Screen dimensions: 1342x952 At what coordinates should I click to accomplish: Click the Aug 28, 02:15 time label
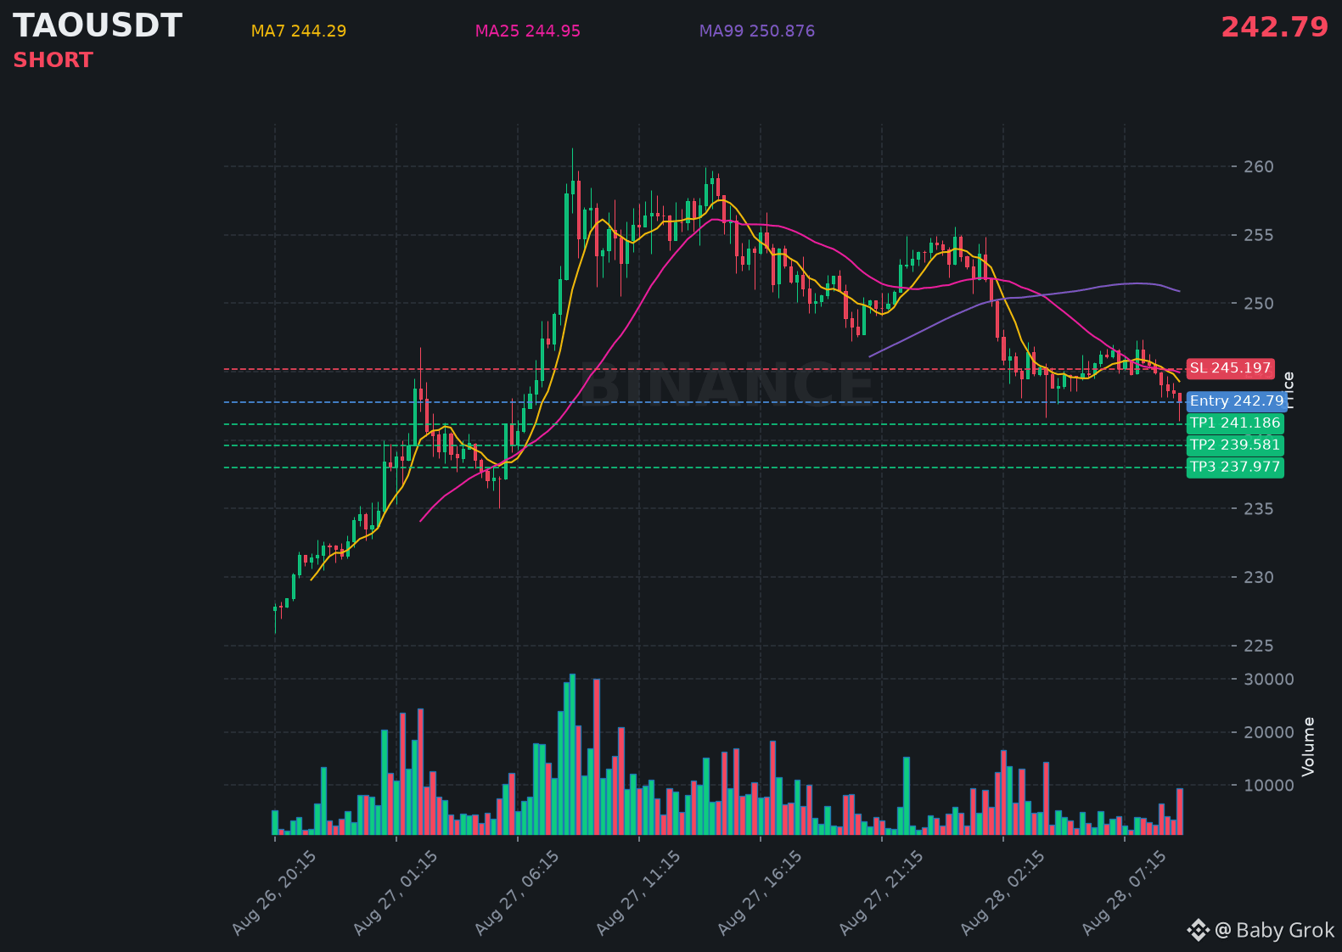click(x=1002, y=893)
